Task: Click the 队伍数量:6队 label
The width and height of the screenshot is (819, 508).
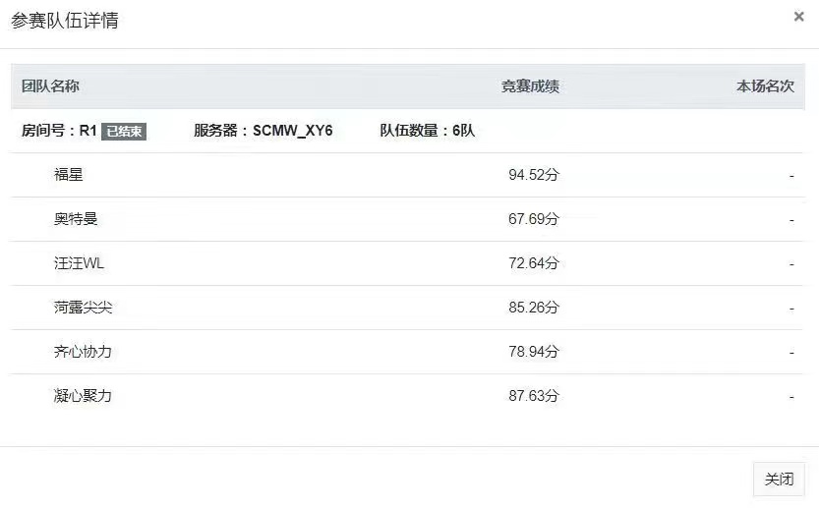Action: coord(427,131)
